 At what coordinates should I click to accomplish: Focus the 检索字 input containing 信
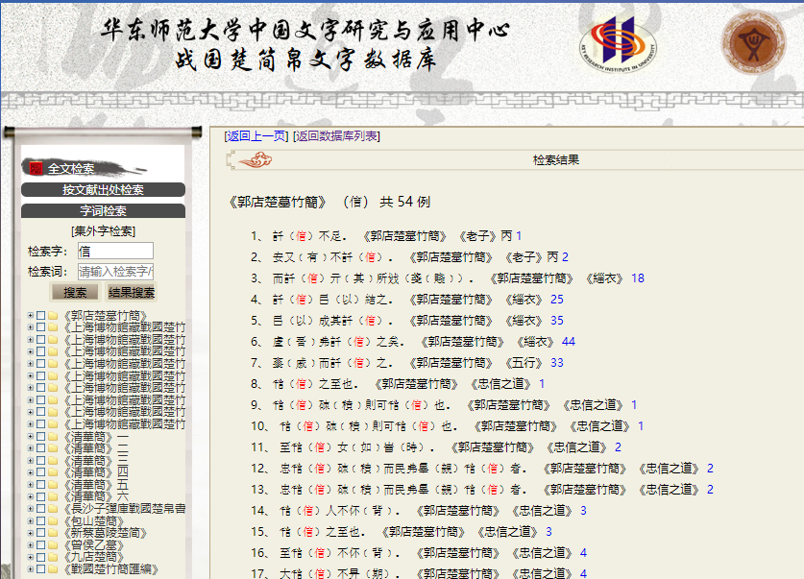[x=115, y=251]
